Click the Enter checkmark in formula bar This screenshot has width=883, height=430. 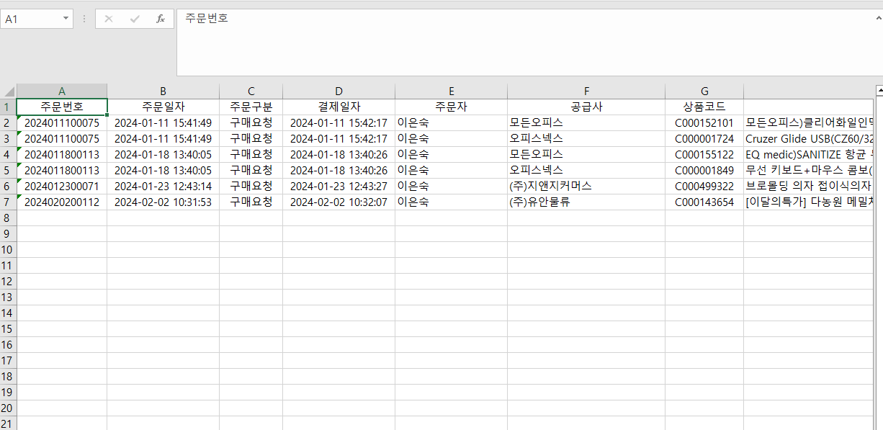pos(134,19)
